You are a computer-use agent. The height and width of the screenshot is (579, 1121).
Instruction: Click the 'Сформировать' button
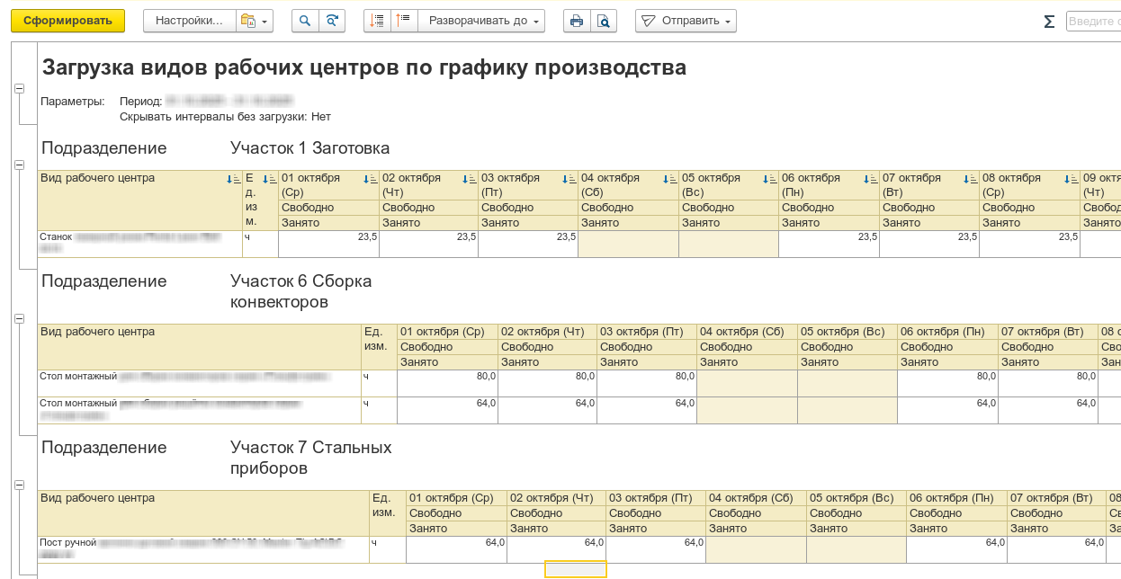pos(67,21)
